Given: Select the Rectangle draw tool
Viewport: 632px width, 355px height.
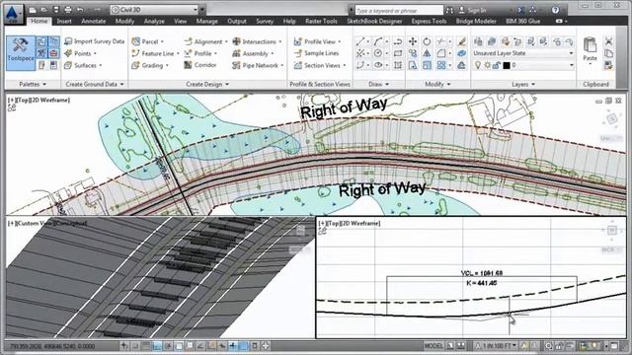Looking at the screenshot, I should click(x=398, y=53).
